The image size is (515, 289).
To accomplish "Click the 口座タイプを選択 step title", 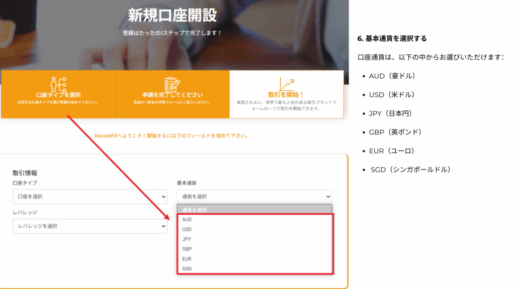I will click(58, 94).
